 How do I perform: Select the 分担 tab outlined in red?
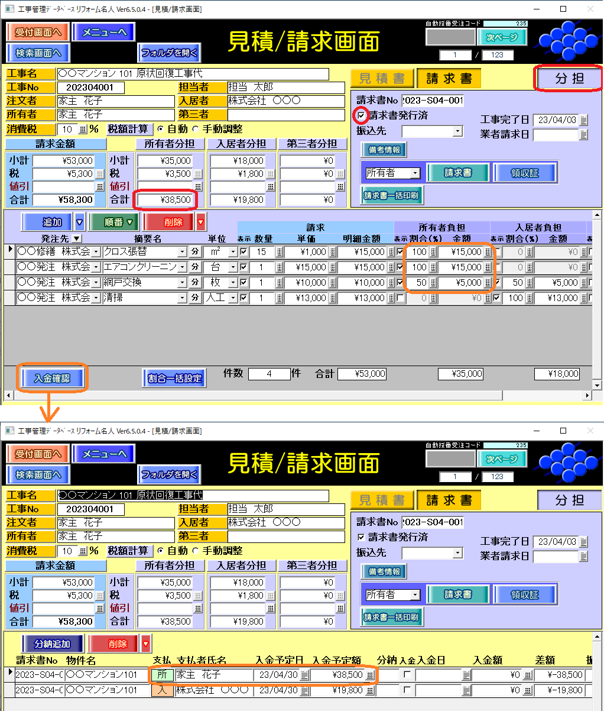569,79
